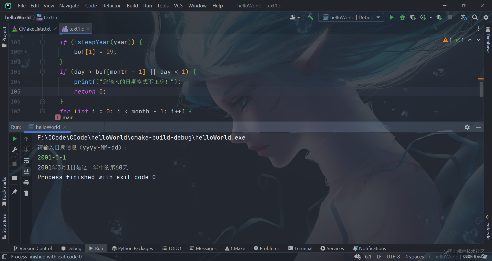Open the Tools menu
This screenshot has height=261, width=492.
163,6
